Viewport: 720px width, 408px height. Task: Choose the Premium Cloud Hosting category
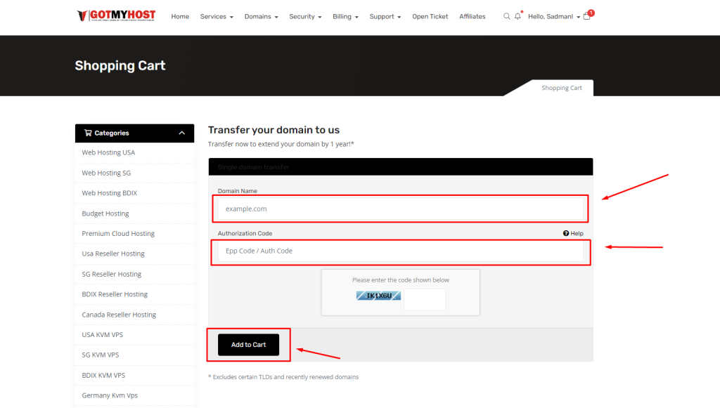point(118,234)
